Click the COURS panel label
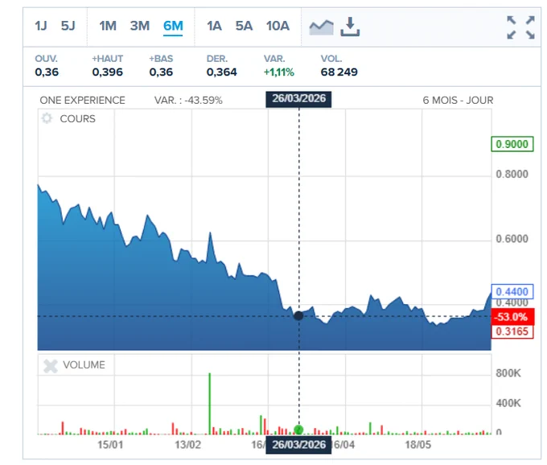This screenshot has width=547, height=465. pos(77,119)
